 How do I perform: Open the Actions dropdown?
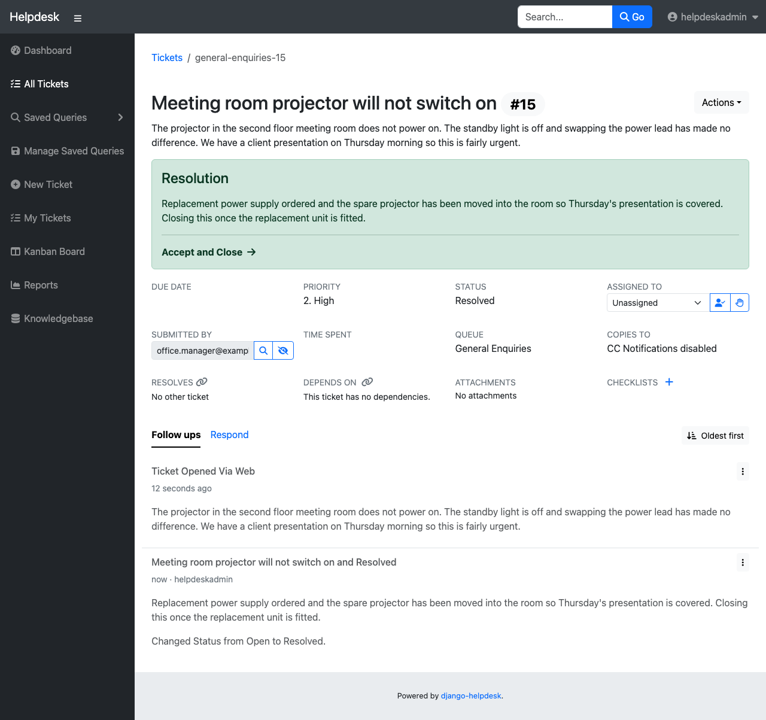[721, 102]
